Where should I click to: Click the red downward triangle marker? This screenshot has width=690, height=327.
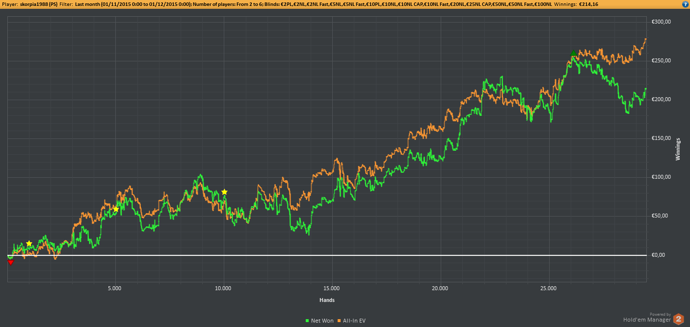(x=10, y=263)
